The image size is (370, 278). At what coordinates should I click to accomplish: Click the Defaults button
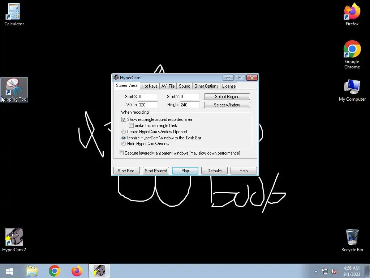point(214,171)
